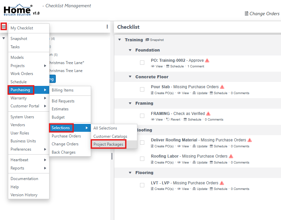Click the calendar Schedule icon under FRAMING

pyautogui.click(x=185, y=119)
